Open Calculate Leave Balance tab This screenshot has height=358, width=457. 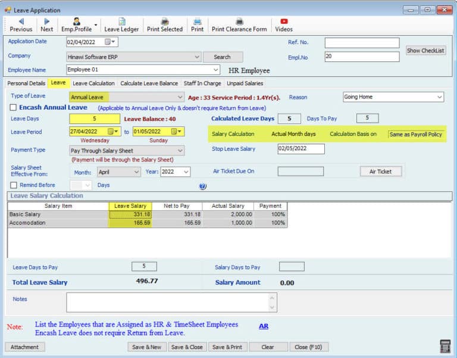tap(149, 83)
